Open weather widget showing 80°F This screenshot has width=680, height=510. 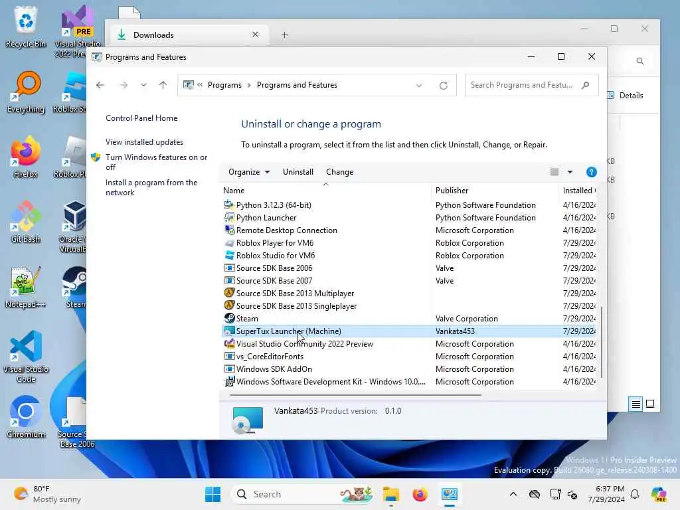click(x=47, y=494)
